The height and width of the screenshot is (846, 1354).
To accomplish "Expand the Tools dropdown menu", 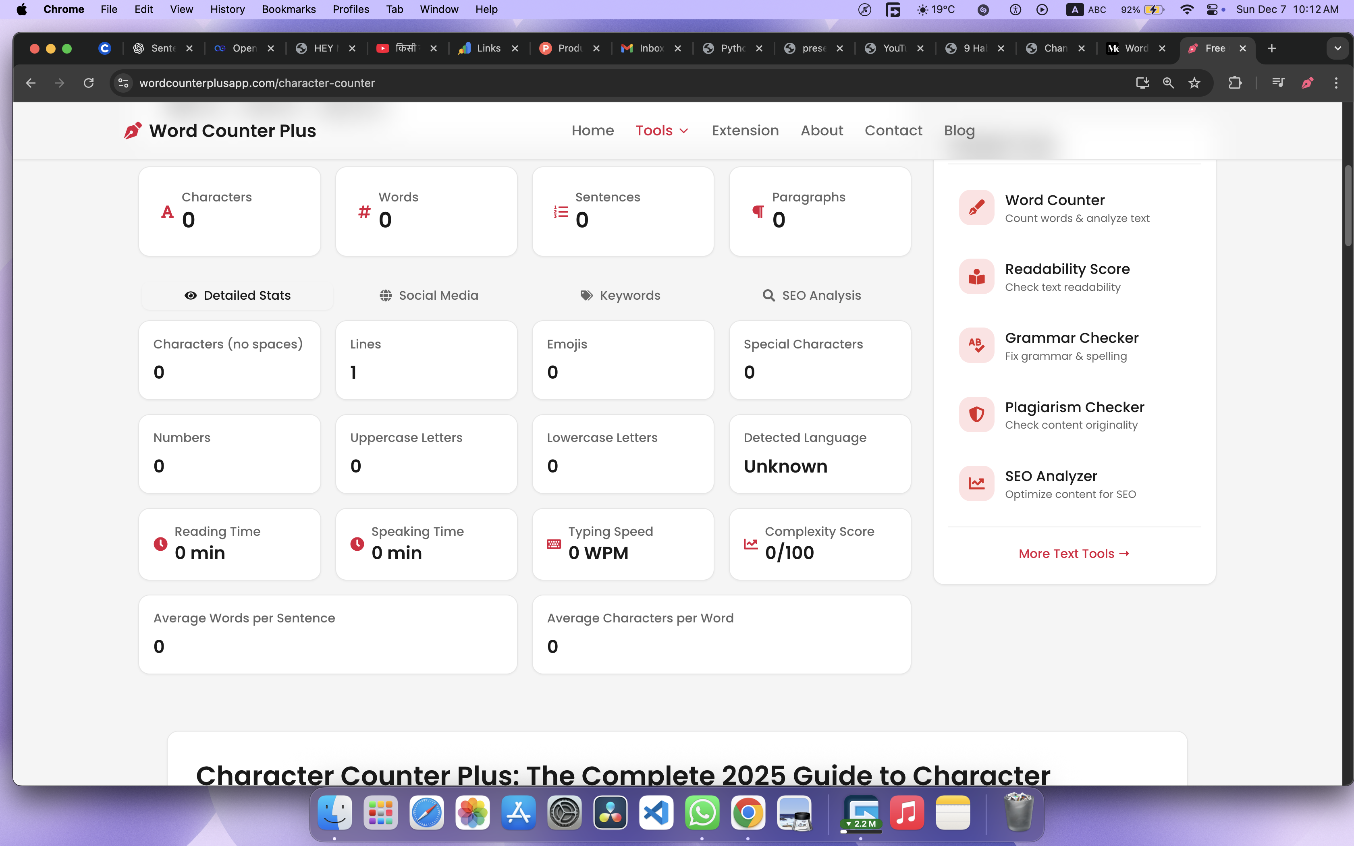I will [x=661, y=131].
